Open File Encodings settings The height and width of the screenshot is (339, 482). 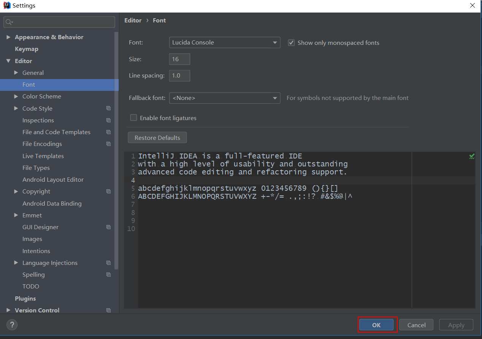pos(42,144)
